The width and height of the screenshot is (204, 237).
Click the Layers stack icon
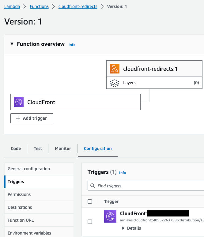click(115, 83)
